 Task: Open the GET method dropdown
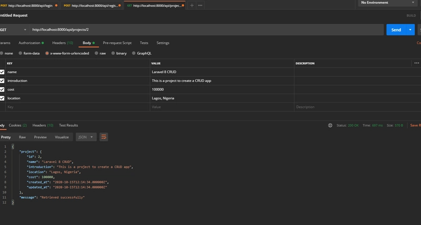click(x=14, y=30)
